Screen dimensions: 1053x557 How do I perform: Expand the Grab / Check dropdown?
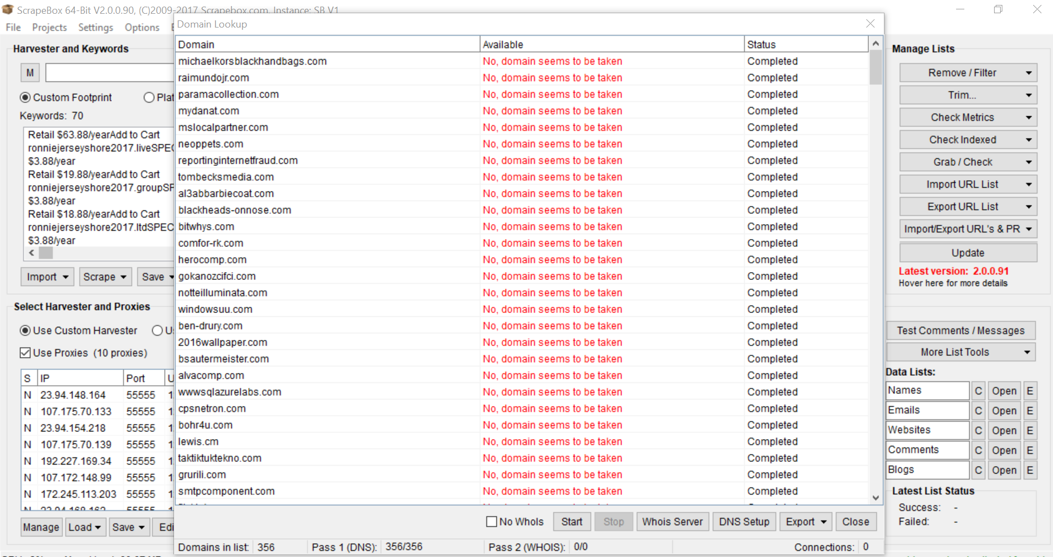(968, 162)
